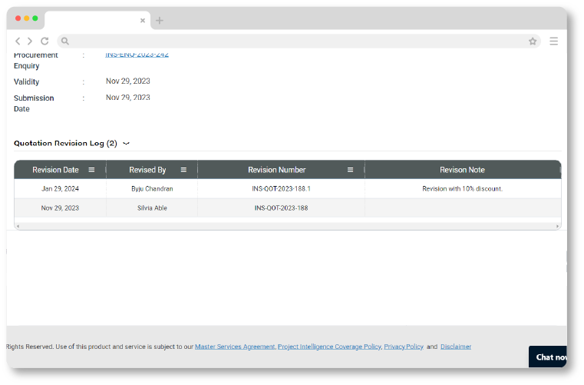Reload the page with refresh icon

pyautogui.click(x=45, y=41)
